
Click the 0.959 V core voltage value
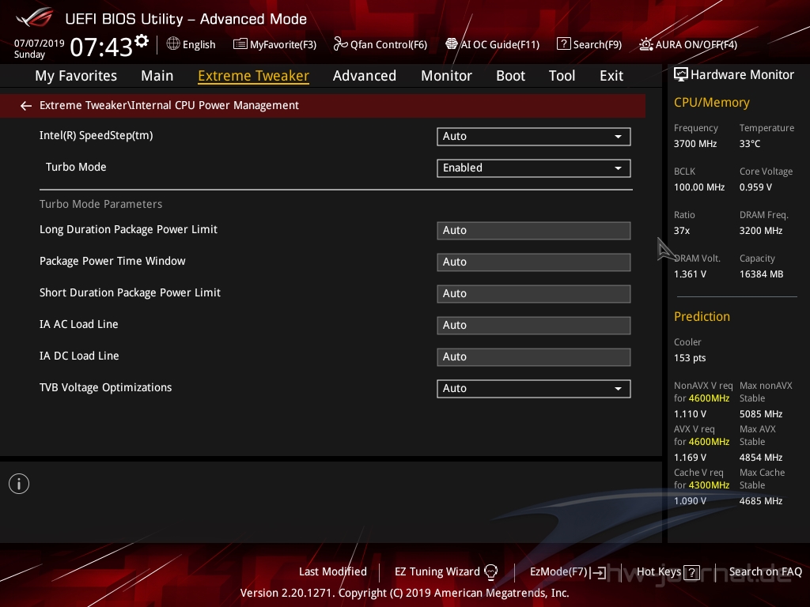pos(755,187)
